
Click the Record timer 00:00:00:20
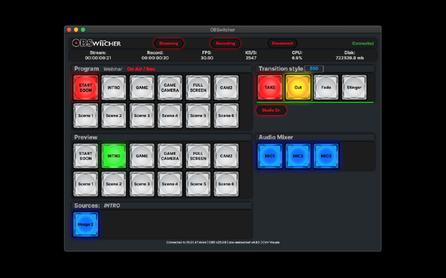tap(155, 58)
